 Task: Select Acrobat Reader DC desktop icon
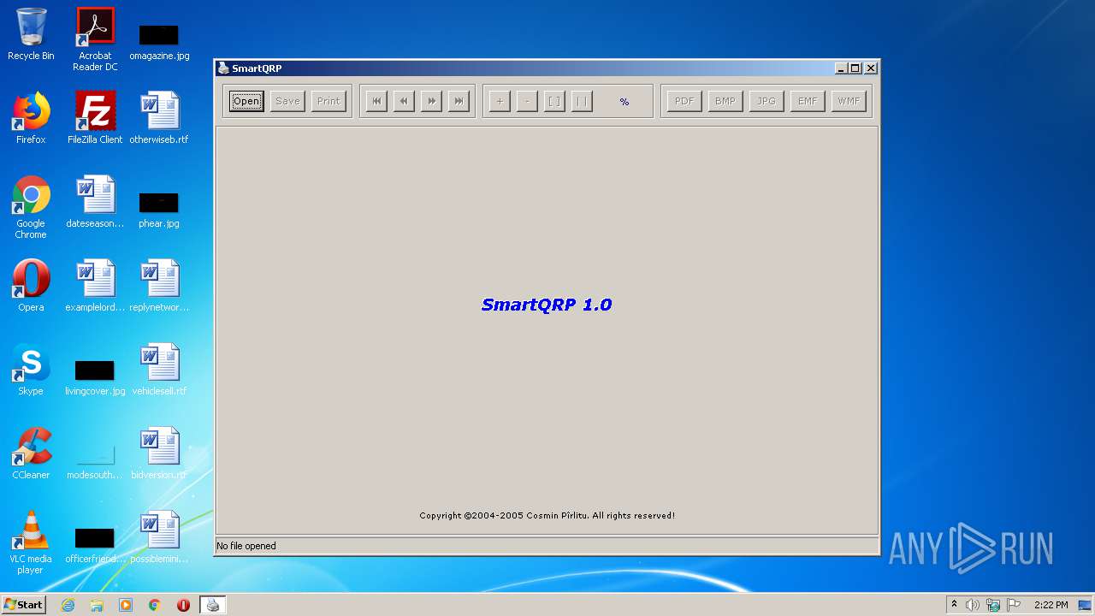point(95,39)
